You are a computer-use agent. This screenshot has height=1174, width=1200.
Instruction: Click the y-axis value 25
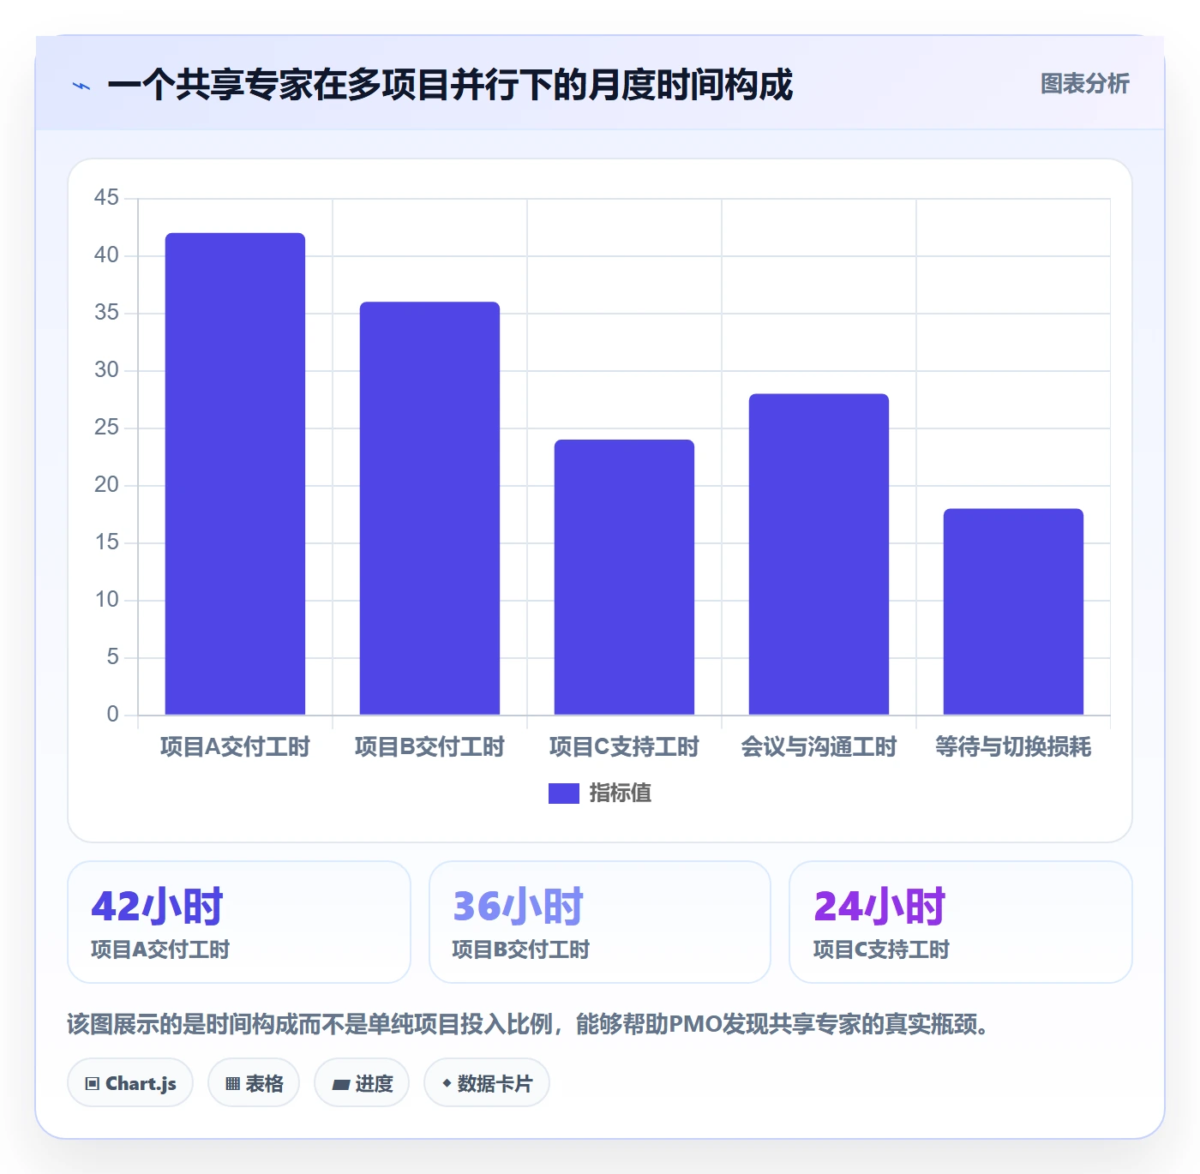107,428
